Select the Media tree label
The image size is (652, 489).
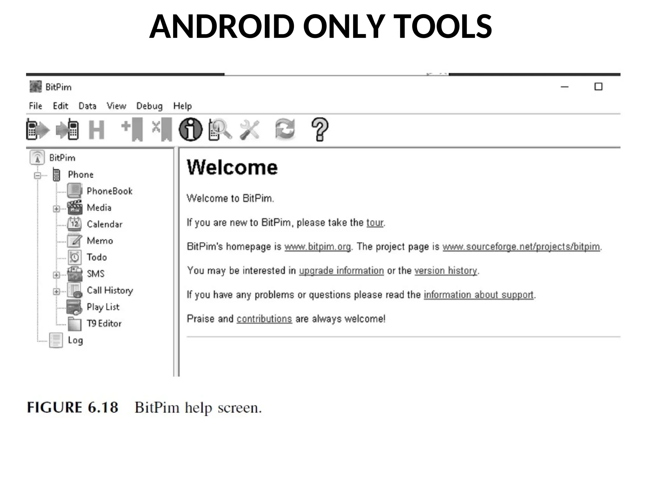coord(99,208)
